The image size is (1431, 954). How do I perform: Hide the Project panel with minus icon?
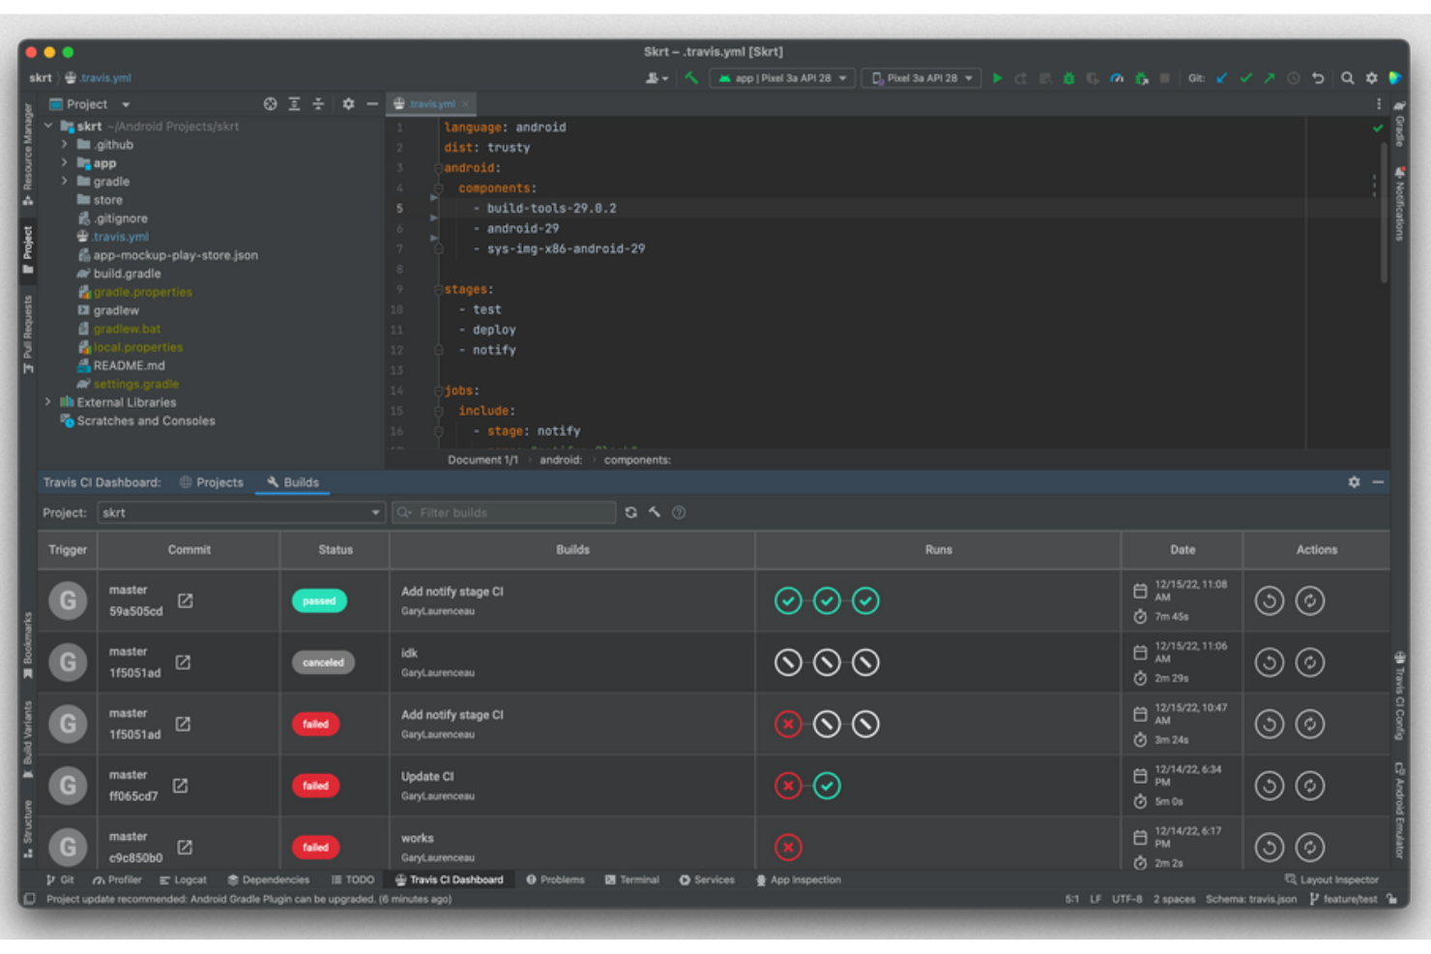(372, 104)
